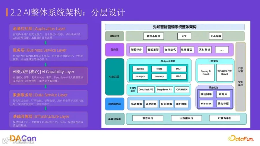Click the 安全监控 label in side column
Image resolution: width=260 pixels, height=146 pixels.
point(241,83)
